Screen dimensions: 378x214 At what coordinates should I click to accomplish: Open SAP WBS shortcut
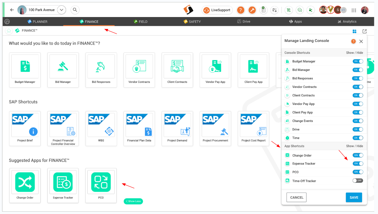(101, 128)
